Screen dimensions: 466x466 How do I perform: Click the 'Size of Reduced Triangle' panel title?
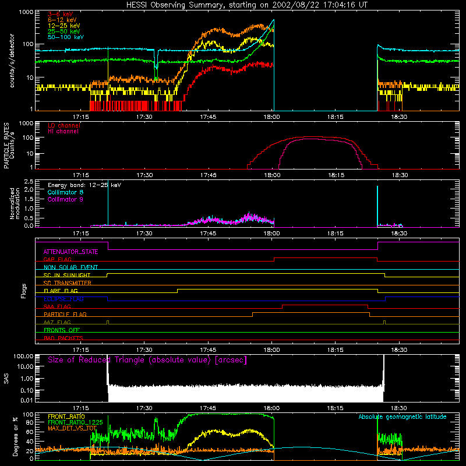(147, 360)
